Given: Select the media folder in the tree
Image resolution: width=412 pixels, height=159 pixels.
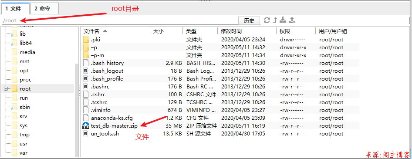Looking at the screenshot, I should (27, 52).
